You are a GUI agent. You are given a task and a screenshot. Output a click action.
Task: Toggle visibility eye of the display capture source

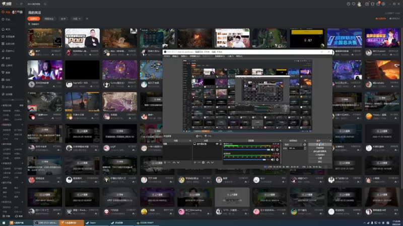[217, 144]
